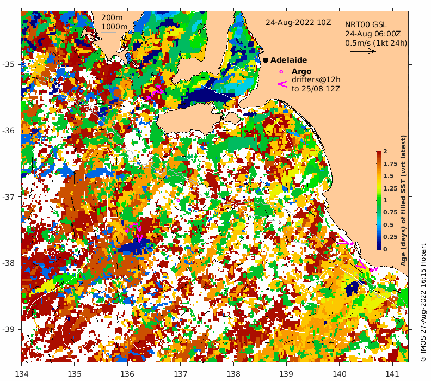Click the velocity scale arrow under 0.5m/s
Viewport: 431px width, 381px height.
(362, 51)
